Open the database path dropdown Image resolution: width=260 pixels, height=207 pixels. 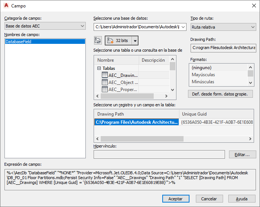(x=183, y=27)
